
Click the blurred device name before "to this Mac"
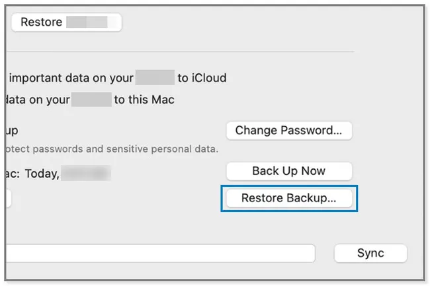(91, 99)
